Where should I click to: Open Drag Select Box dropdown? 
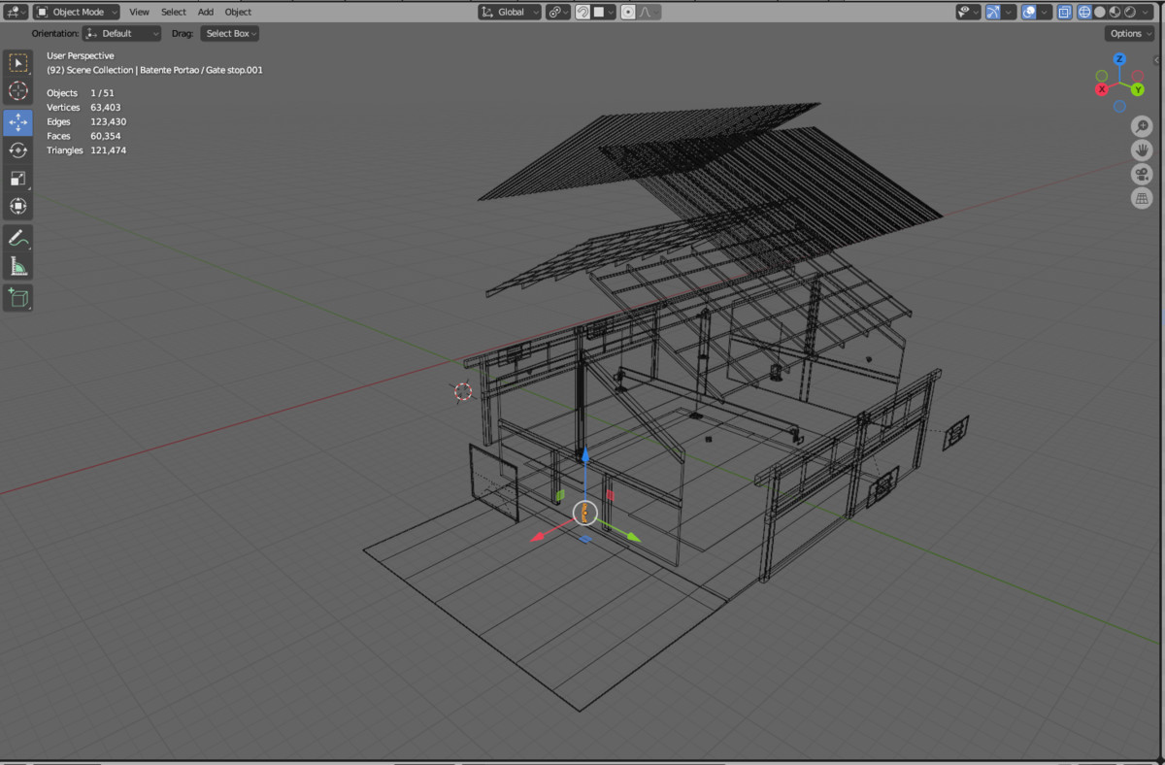(x=230, y=33)
